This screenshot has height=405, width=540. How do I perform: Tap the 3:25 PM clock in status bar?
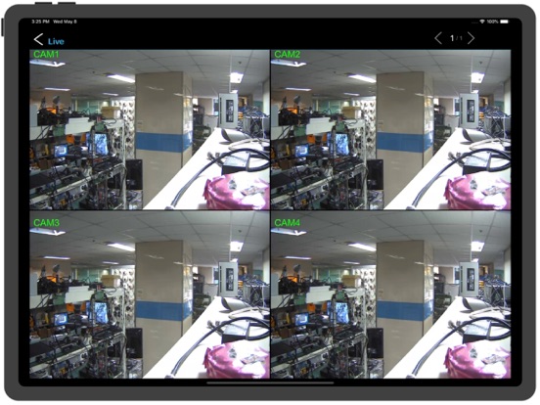click(x=41, y=22)
